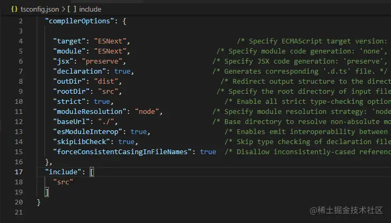The image size is (391, 223).
Task: Select the include breadcrumb segment
Action: 90,9
